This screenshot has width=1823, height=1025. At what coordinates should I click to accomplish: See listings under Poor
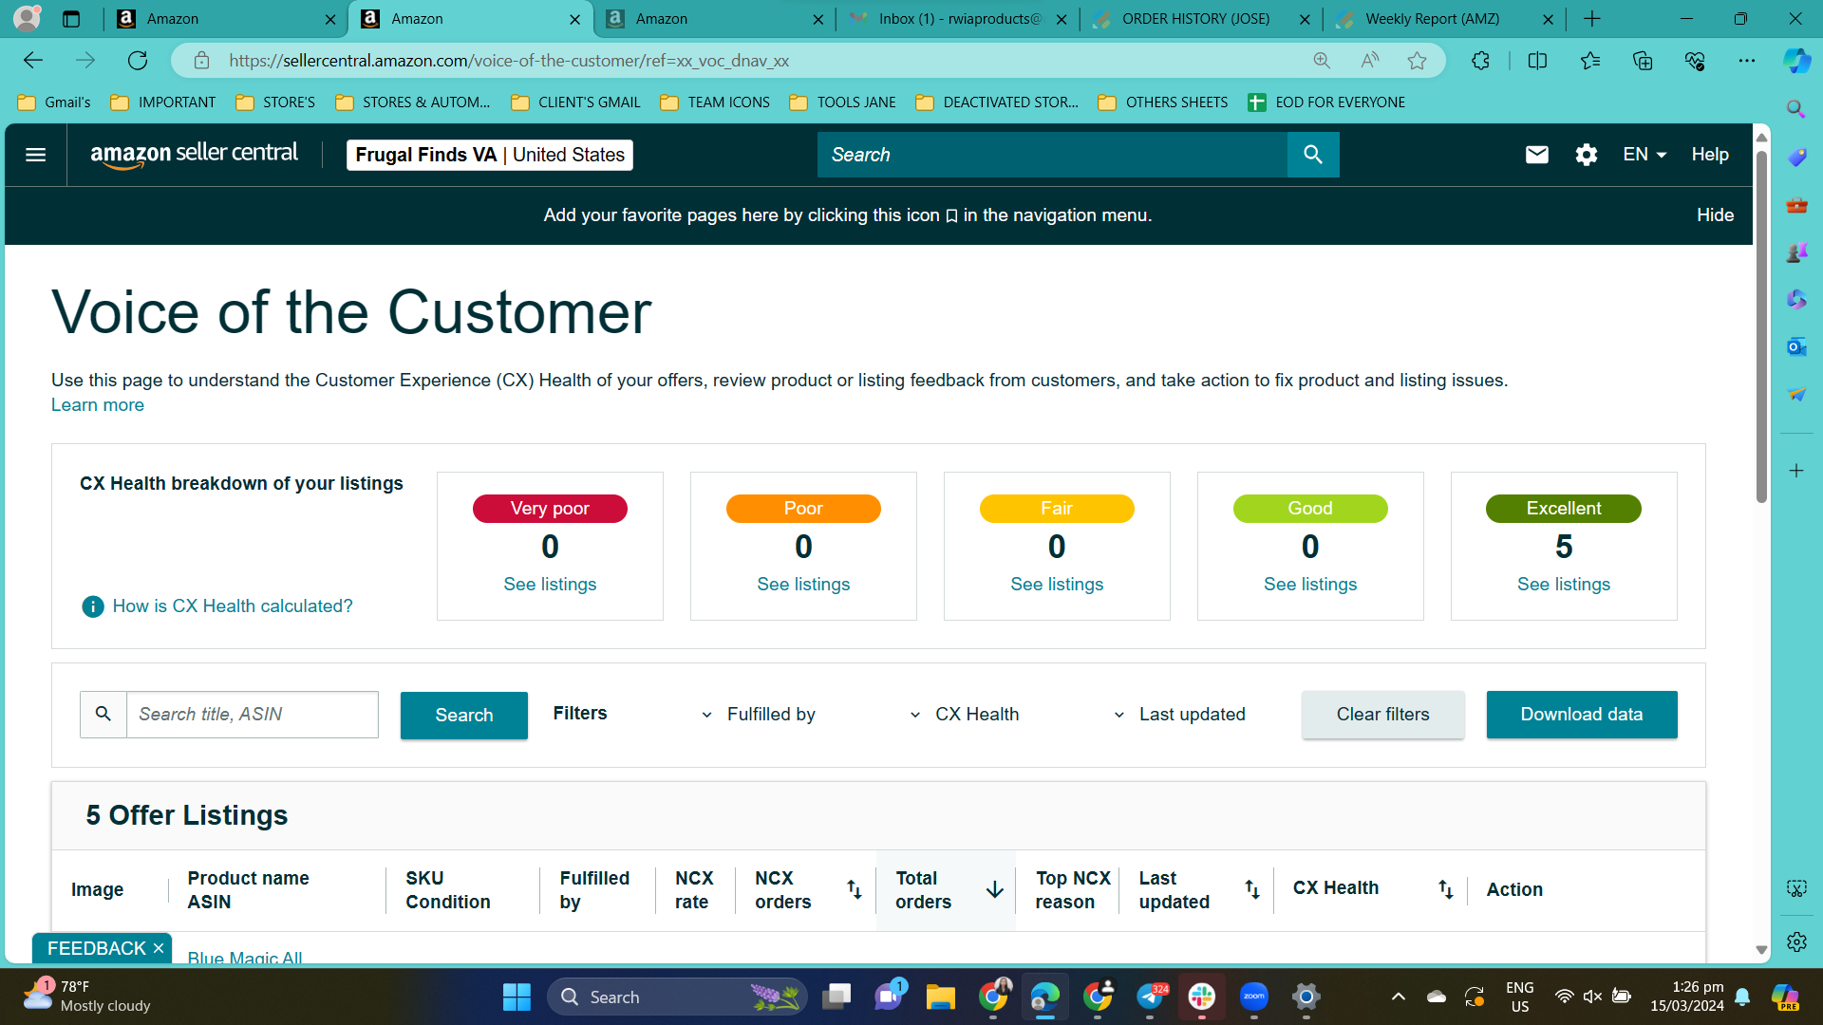803,585
